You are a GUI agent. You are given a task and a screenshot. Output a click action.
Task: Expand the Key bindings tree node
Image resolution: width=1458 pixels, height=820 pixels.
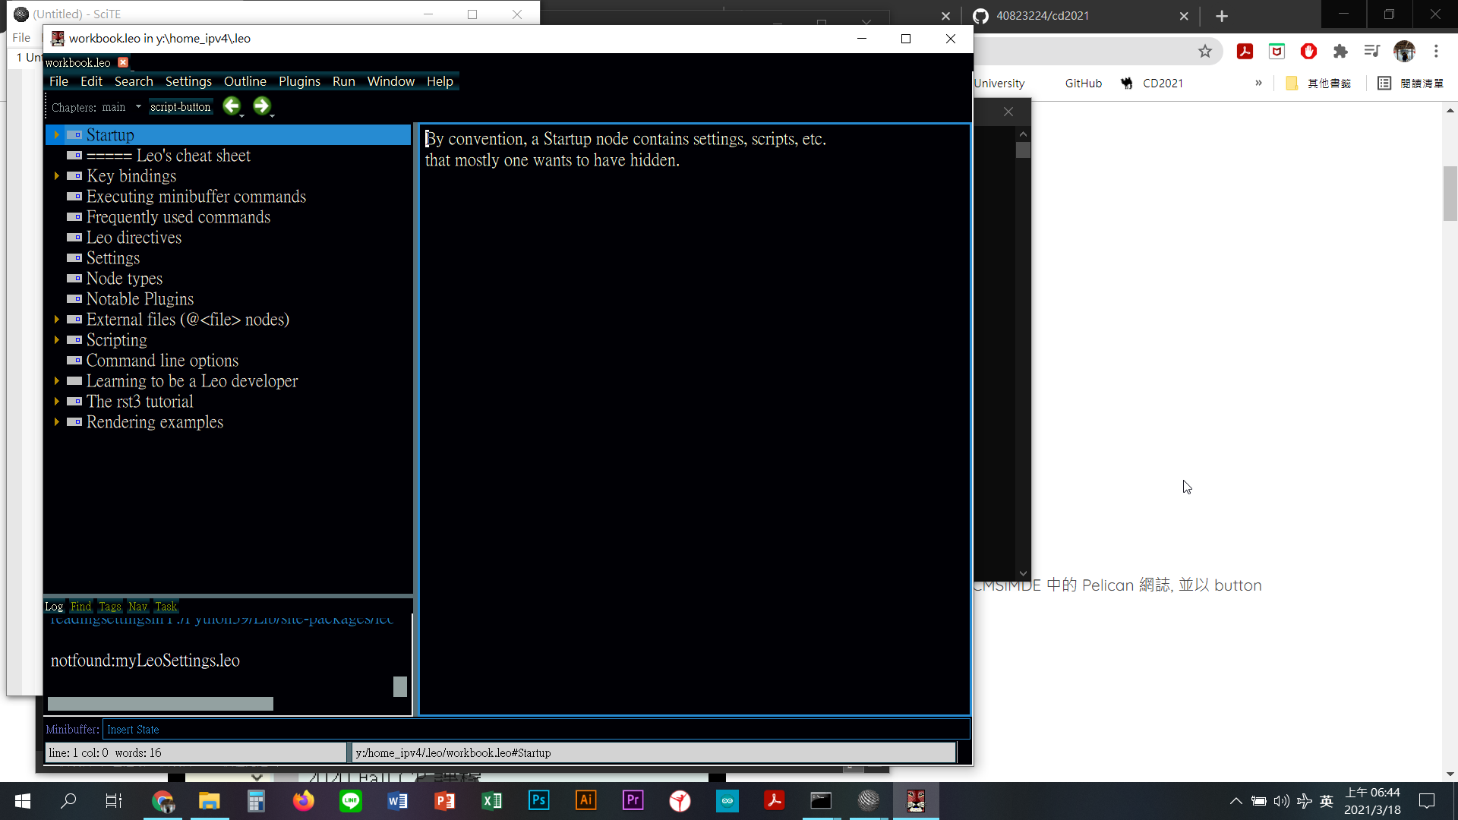56,176
